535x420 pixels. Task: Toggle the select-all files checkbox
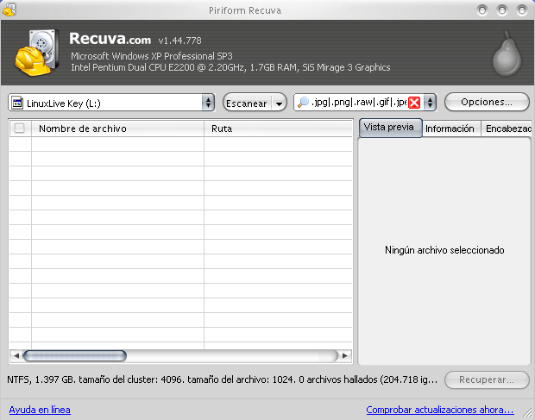click(x=20, y=129)
